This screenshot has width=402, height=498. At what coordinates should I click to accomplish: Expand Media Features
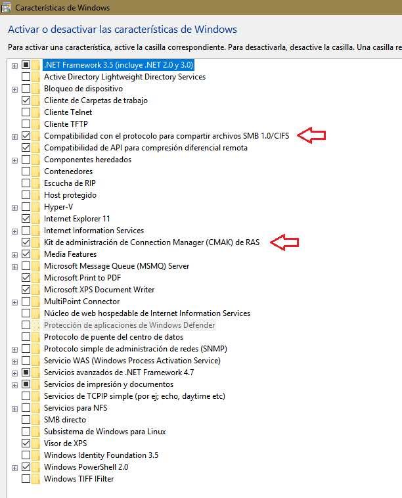pyautogui.click(x=14, y=255)
